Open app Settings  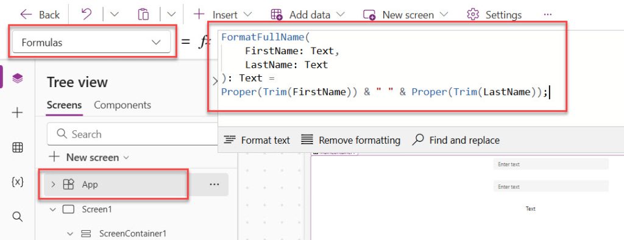pos(494,15)
